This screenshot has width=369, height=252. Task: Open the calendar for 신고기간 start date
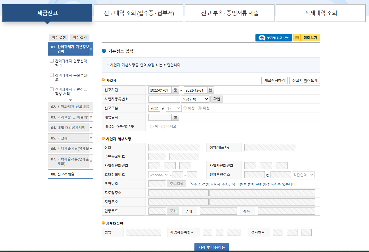[175, 90]
